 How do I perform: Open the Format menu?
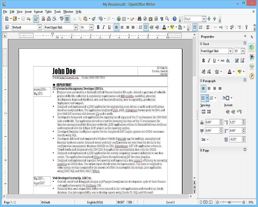tap(38, 12)
